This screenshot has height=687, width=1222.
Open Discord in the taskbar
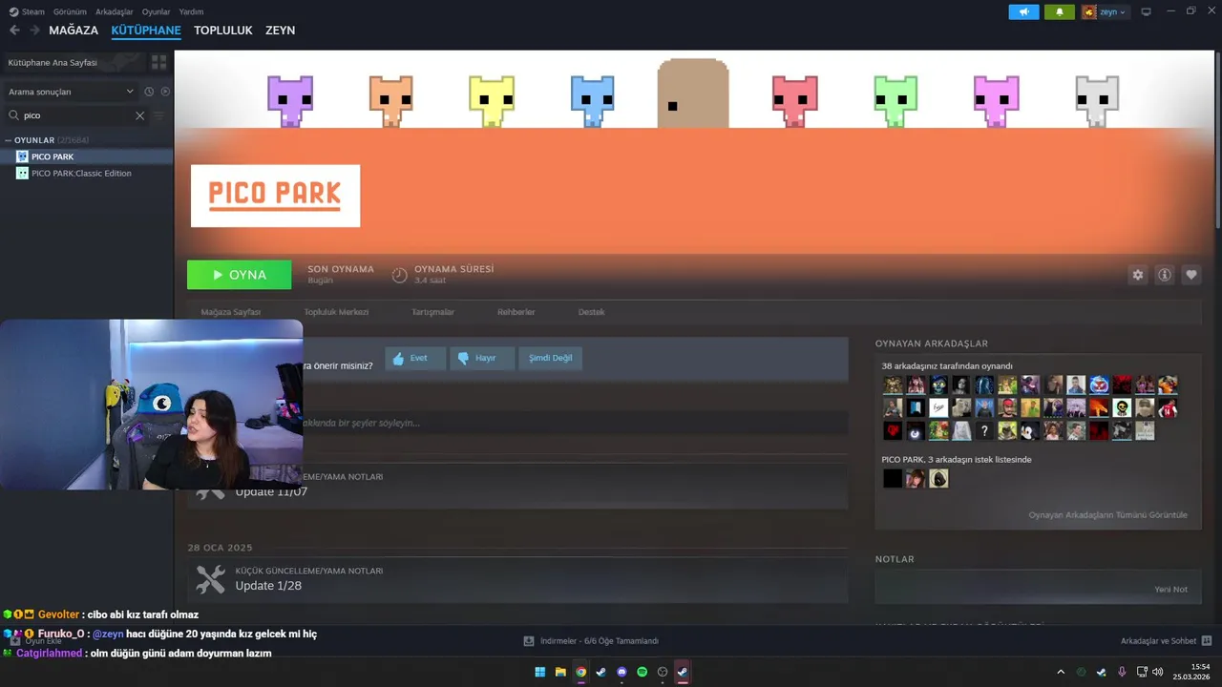622,672
